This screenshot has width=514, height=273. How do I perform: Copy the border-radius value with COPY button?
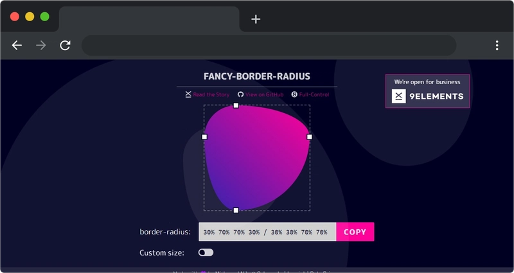(355, 232)
